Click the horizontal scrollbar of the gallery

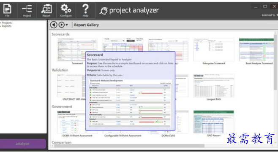click(x=129, y=146)
